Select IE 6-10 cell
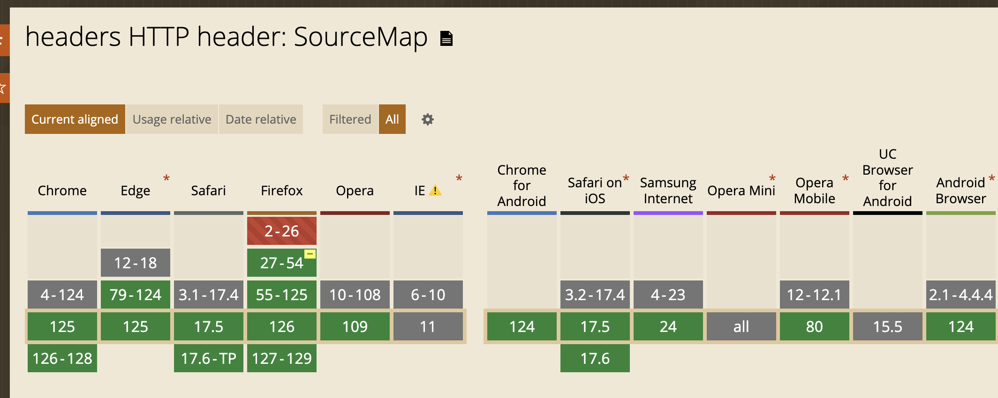Screen dimensions: 998x398 click(x=428, y=295)
